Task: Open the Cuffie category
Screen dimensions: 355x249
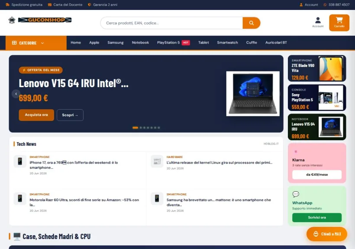Action: tap(252, 42)
